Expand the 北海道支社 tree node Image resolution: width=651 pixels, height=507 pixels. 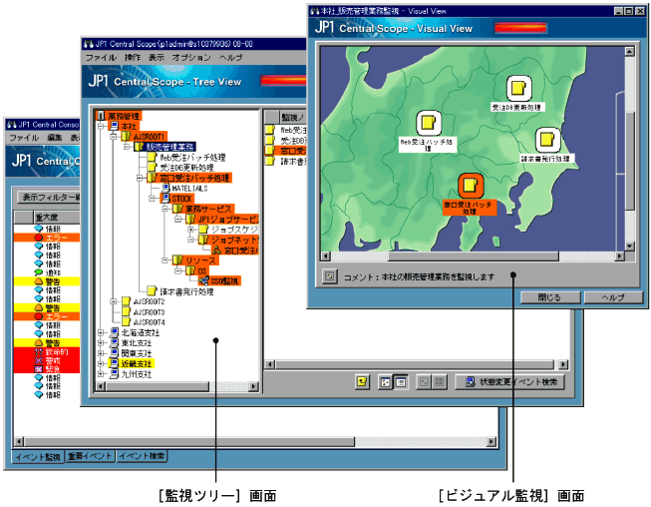pos(101,333)
